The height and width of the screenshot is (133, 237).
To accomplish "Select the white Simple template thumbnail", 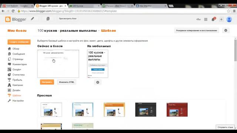I will [x=51, y=110].
